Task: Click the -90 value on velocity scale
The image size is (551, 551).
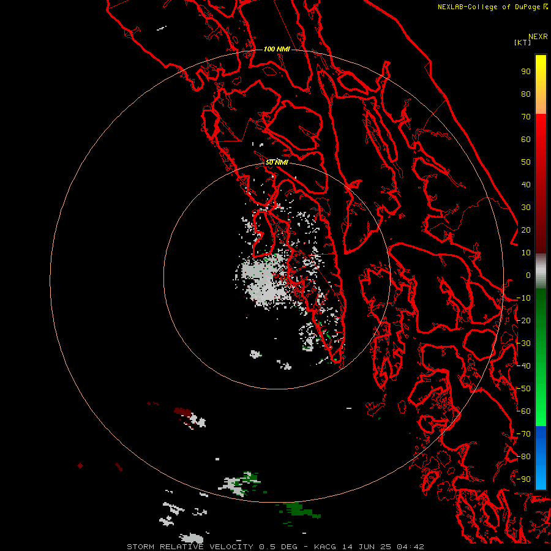Action: click(x=523, y=479)
